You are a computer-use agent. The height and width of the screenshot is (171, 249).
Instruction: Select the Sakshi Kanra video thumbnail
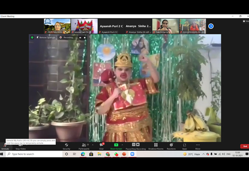click(x=166, y=26)
